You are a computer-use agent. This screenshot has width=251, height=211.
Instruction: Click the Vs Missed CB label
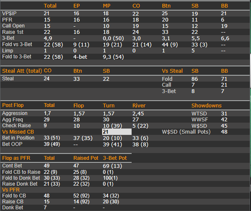click(x=18, y=132)
